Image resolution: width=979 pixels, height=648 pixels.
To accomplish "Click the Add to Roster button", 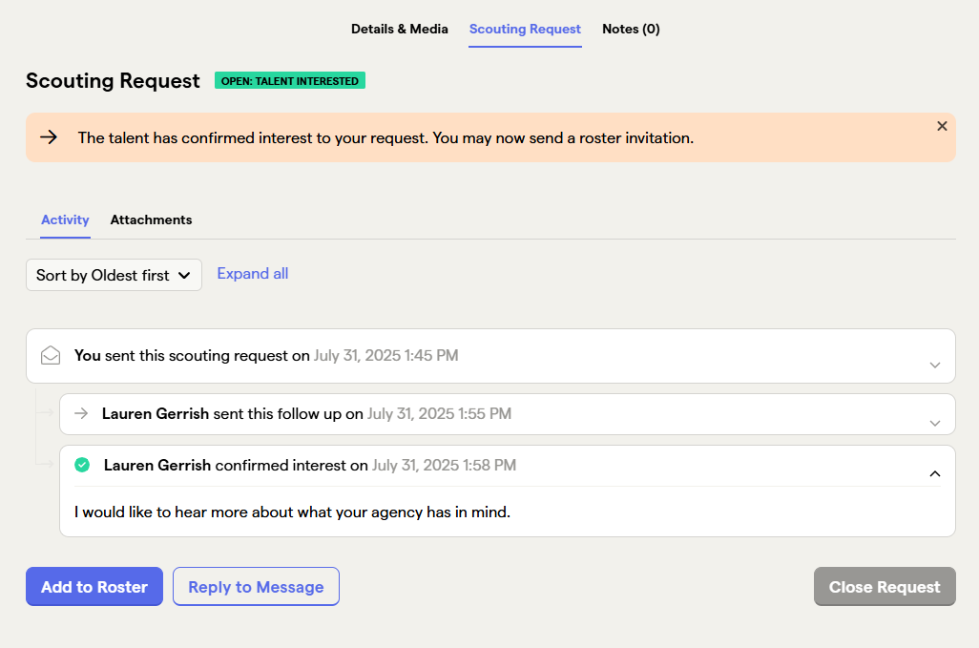I will pyautogui.click(x=94, y=586).
